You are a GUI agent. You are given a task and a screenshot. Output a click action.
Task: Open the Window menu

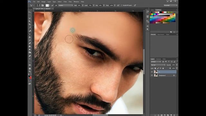click(x=76, y=2)
